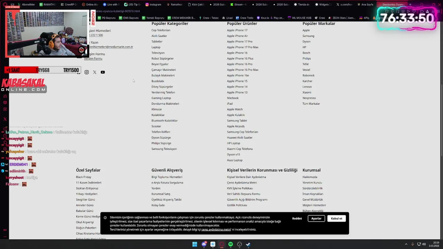Screen dimensions: 443x249
Task: Switch to the Kick Çekili tab
Action: [197, 4]
